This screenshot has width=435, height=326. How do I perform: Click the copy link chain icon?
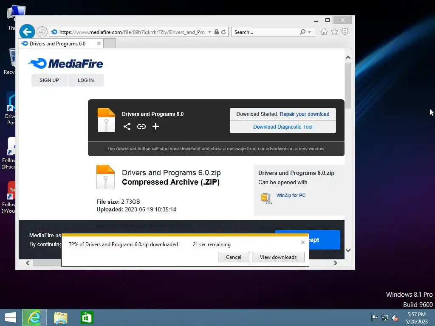[x=141, y=126]
